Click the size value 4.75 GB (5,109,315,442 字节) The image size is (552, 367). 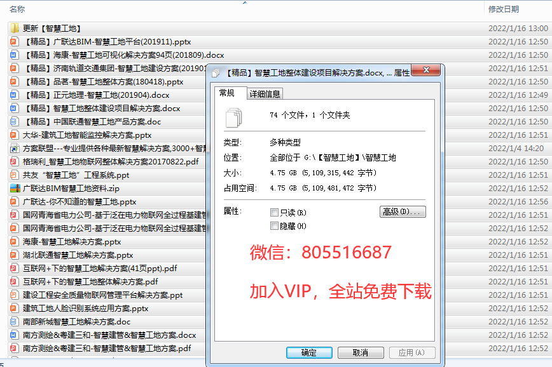[323, 173]
